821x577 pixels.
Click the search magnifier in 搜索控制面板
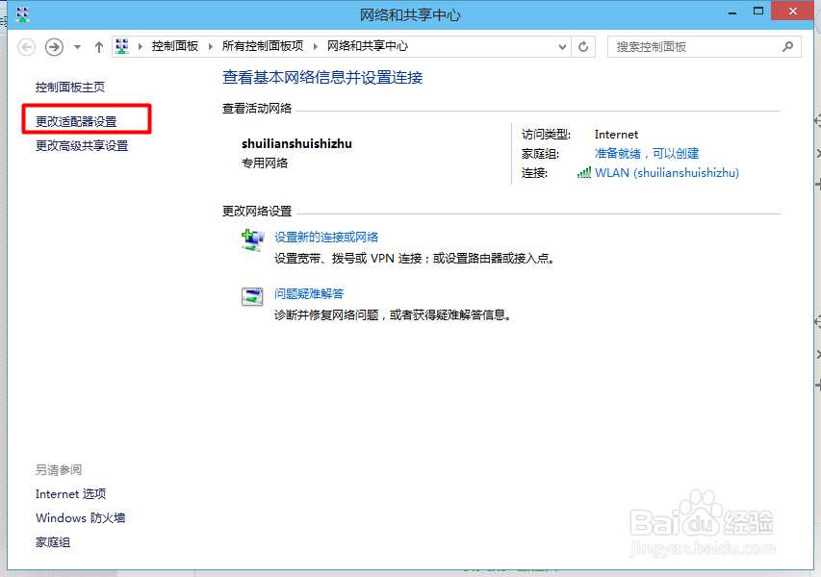click(787, 45)
